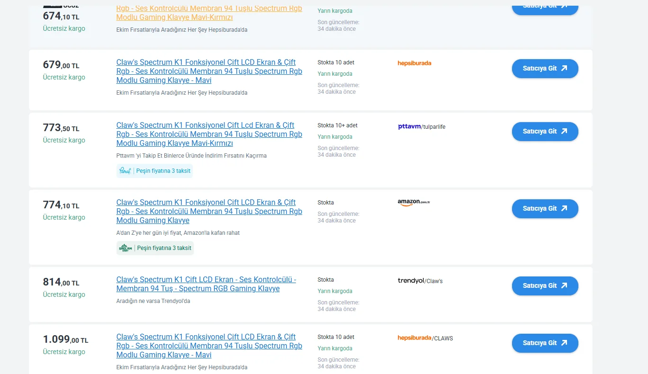Click 'Ücretsiz kargo' under the 814,00 TL price

64,294
